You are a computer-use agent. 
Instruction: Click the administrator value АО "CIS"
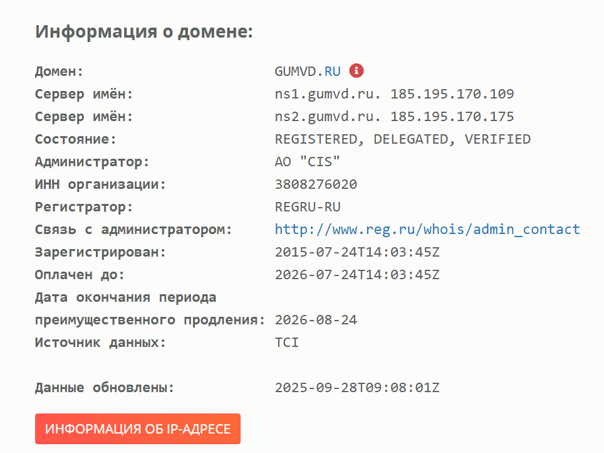(x=307, y=162)
